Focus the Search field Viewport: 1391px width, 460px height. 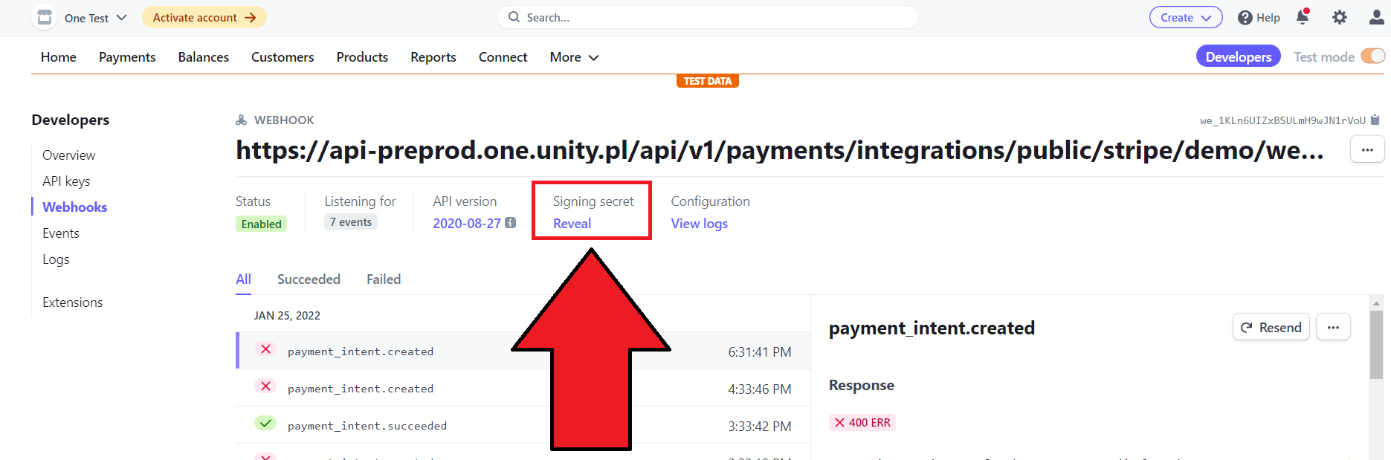click(708, 17)
